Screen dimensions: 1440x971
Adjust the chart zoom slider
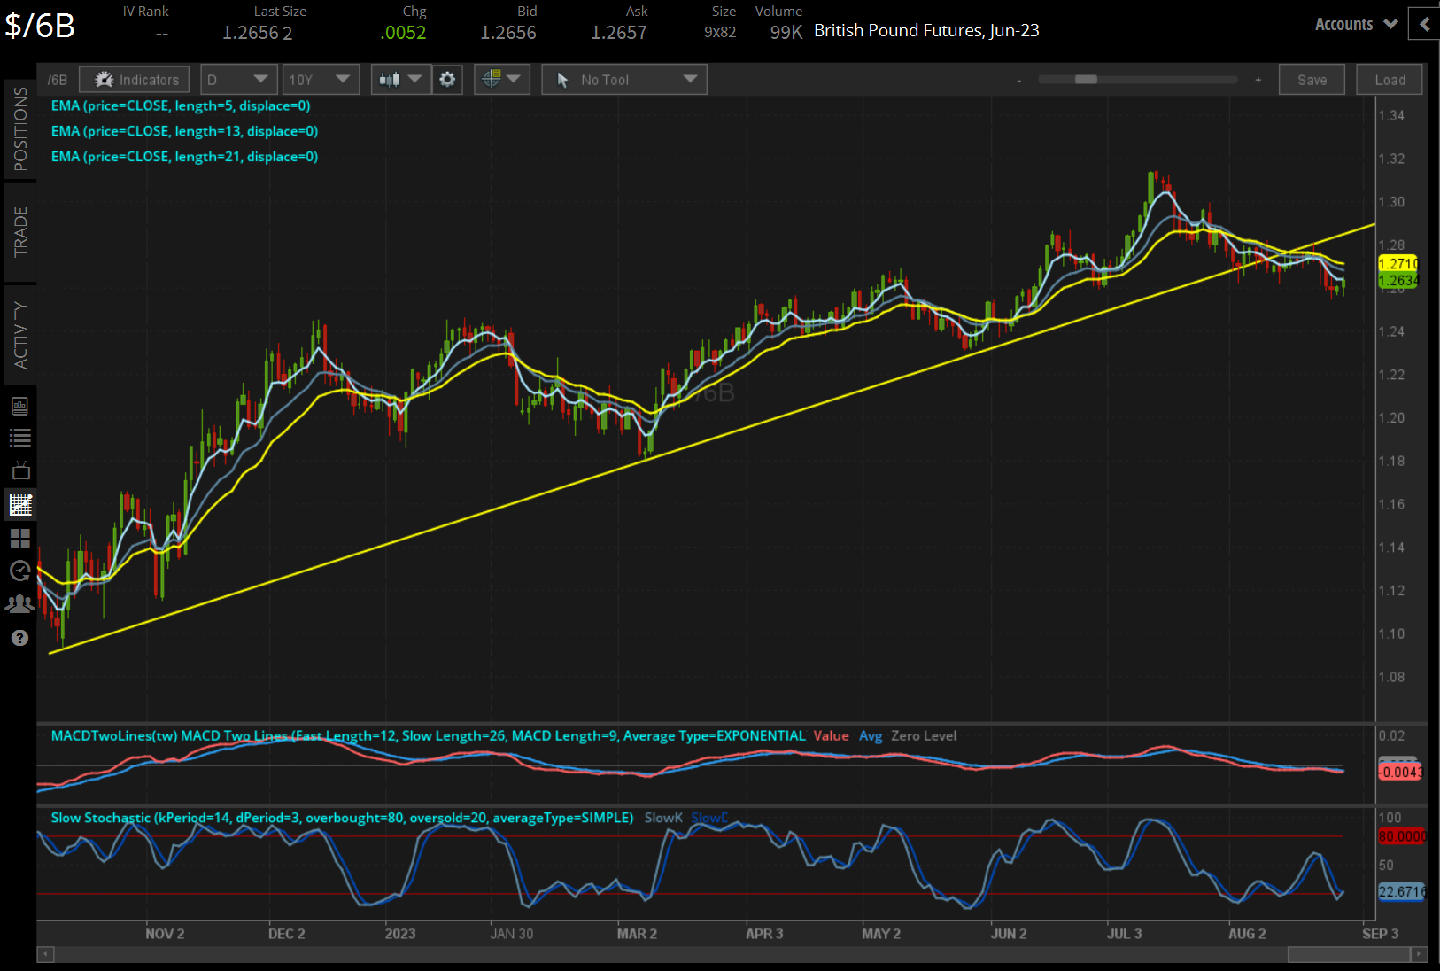pos(1085,79)
